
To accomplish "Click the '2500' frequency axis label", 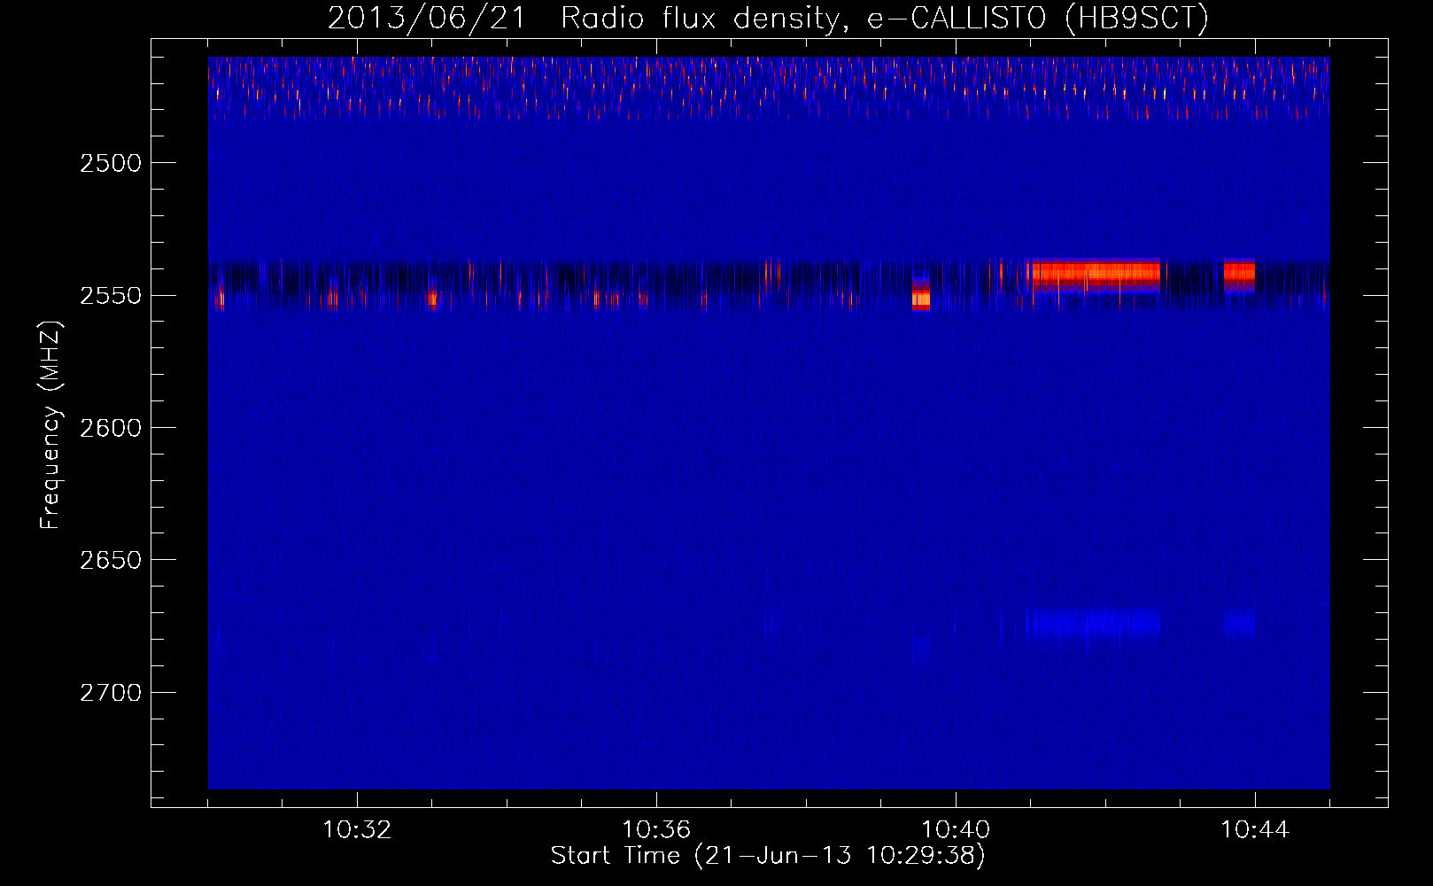I will coord(111,163).
